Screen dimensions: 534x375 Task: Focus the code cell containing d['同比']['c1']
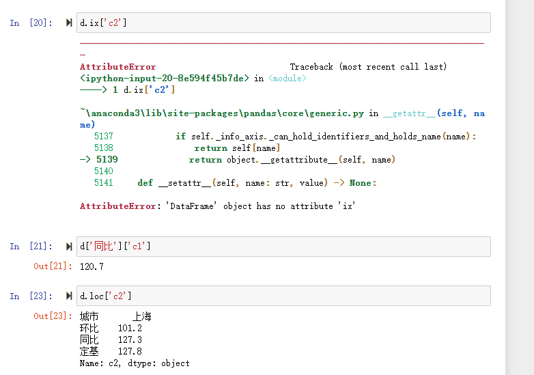283,247
